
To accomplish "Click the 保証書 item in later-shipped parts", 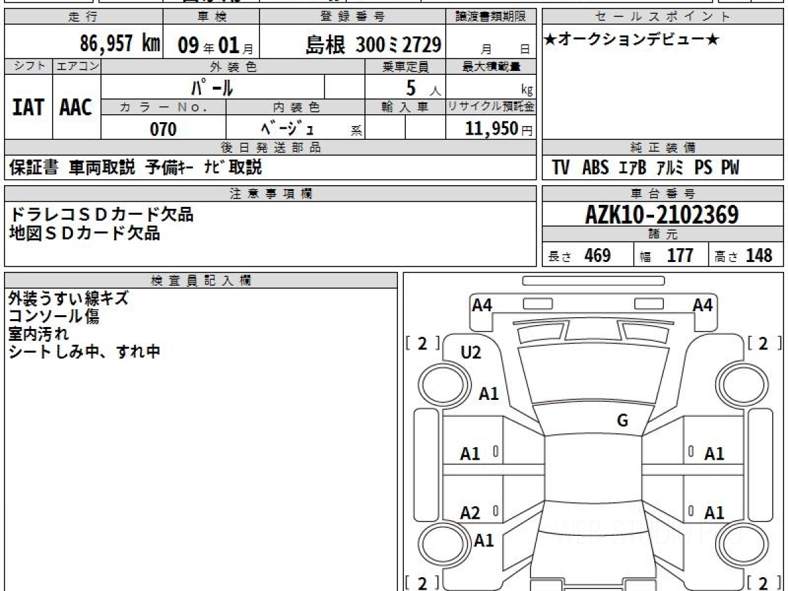I will [34, 167].
